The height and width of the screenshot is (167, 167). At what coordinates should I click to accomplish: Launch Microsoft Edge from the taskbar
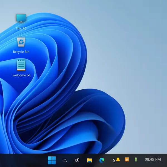point(102,160)
